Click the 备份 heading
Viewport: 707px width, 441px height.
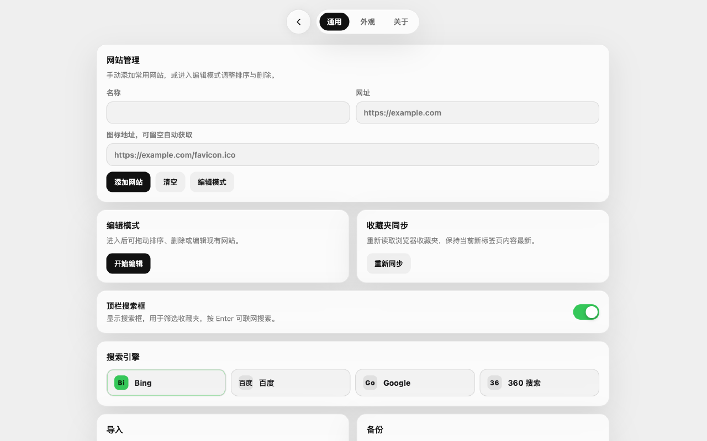tap(375, 429)
